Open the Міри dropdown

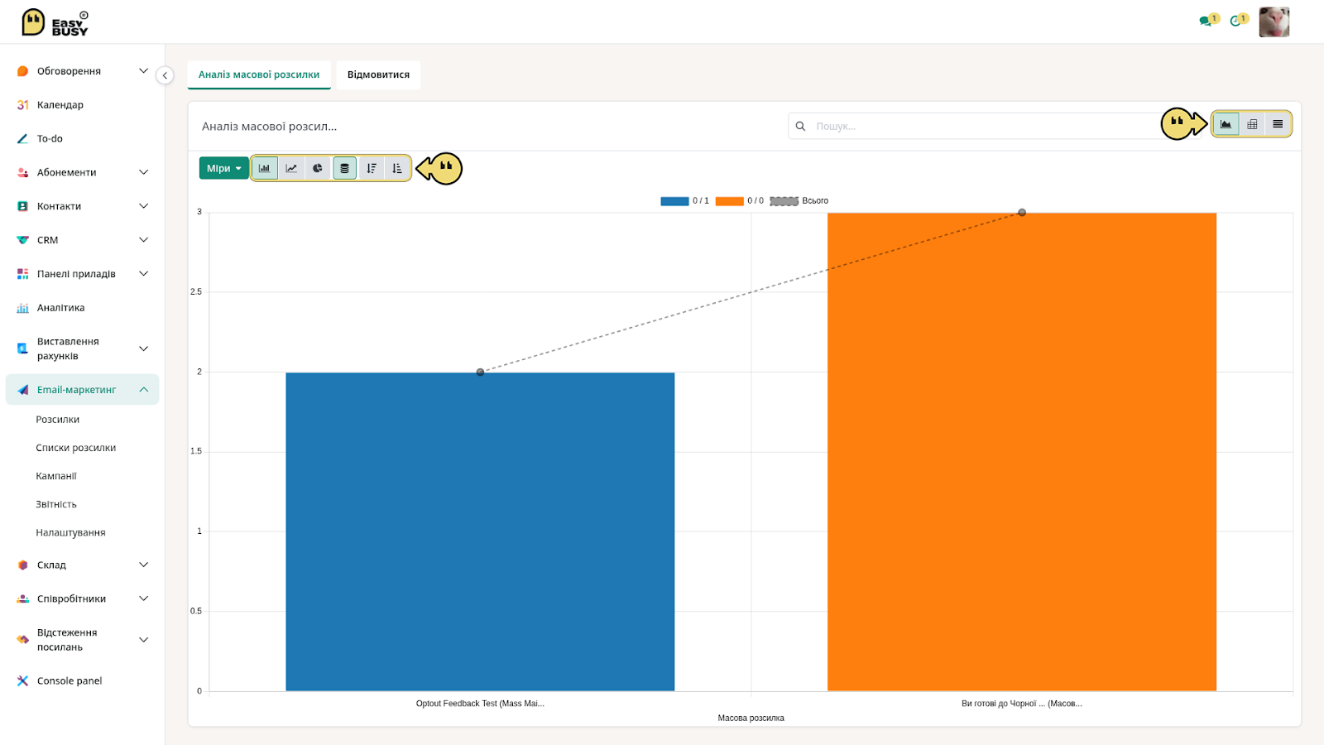(x=224, y=168)
